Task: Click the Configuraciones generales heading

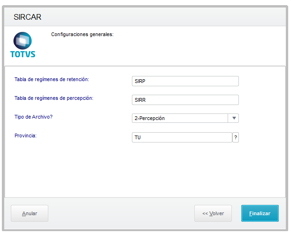Action: 83,34
